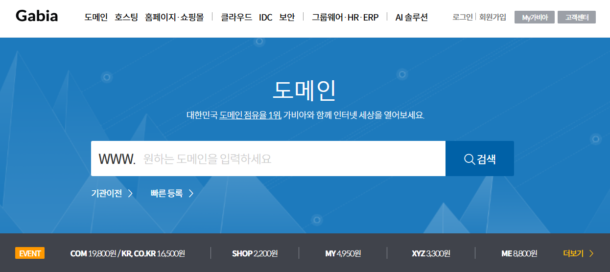
Task: Click the 로그인 link
Action: pyautogui.click(x=463, y=17)
